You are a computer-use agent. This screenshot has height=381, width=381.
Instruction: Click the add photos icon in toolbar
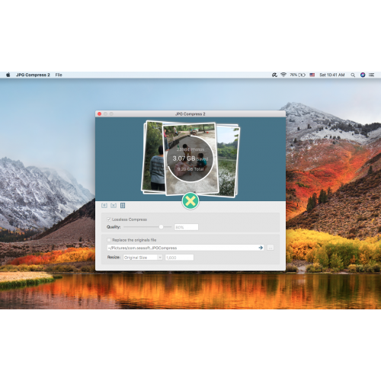[x=104, y=206]
